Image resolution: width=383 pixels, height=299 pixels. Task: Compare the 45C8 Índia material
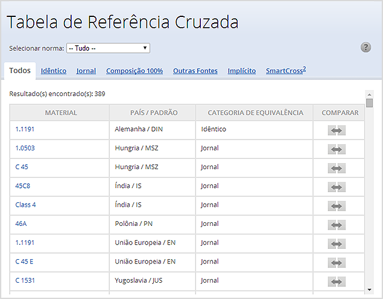(337, 187)
